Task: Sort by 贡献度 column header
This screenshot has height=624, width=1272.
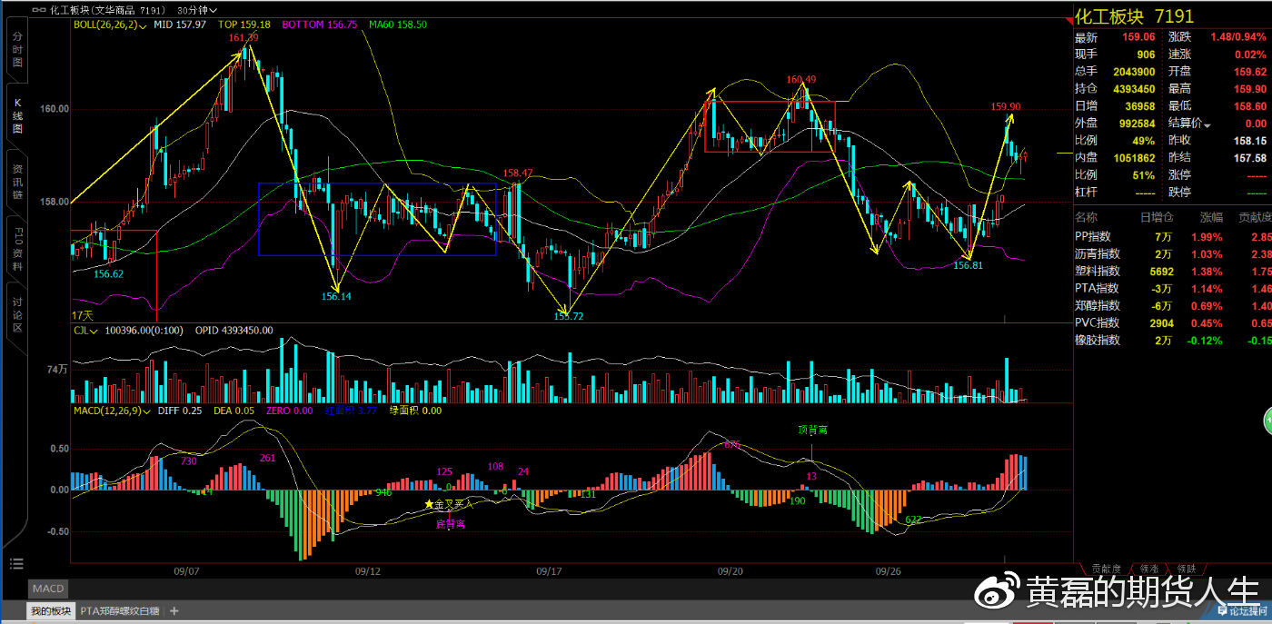Action: pyautogui.click(x=1254, y=218)
